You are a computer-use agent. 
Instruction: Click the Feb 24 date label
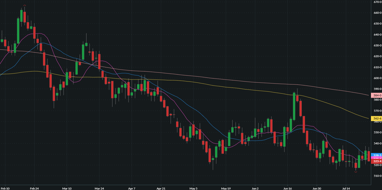coord(35,189)
